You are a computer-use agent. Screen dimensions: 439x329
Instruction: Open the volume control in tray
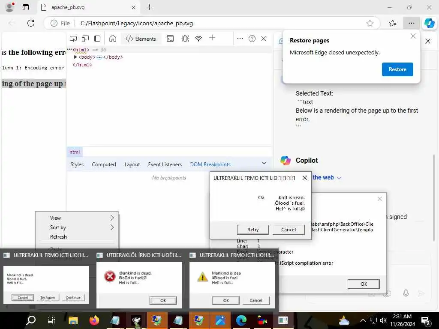pos(383,320)
